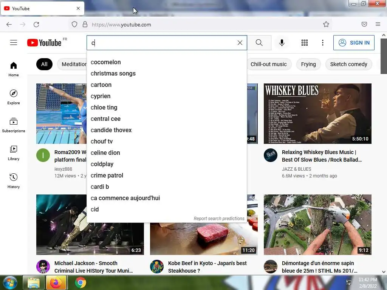The width and height of the screenshot is (387, 290).
Task: Clear the search box with the X
Action: 240,43
